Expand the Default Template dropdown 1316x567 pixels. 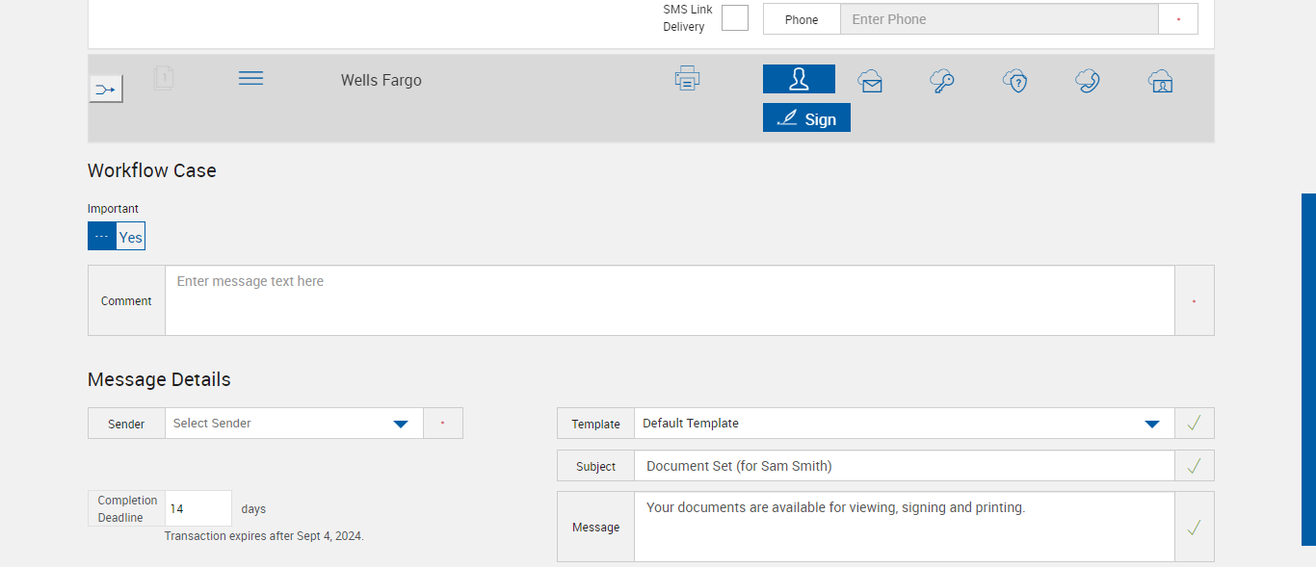[904, 424]
